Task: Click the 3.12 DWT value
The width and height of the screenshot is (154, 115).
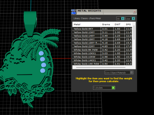Action: 117,46
